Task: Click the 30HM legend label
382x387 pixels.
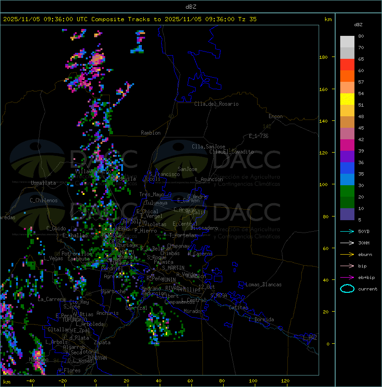Action: tap(364, 243)
